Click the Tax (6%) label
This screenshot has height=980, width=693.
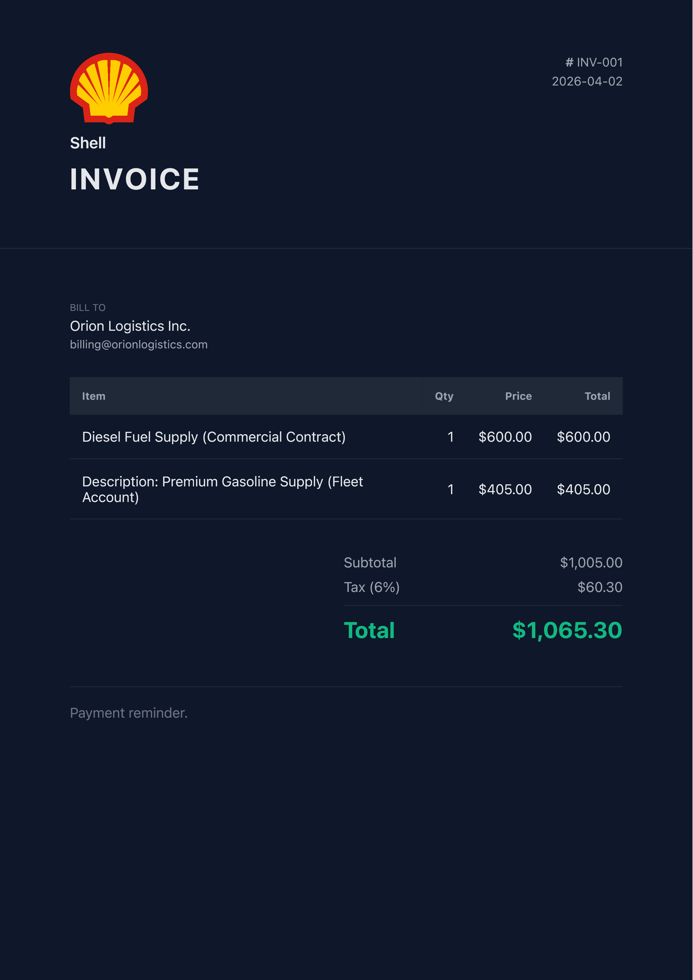(x=372, y=587)
